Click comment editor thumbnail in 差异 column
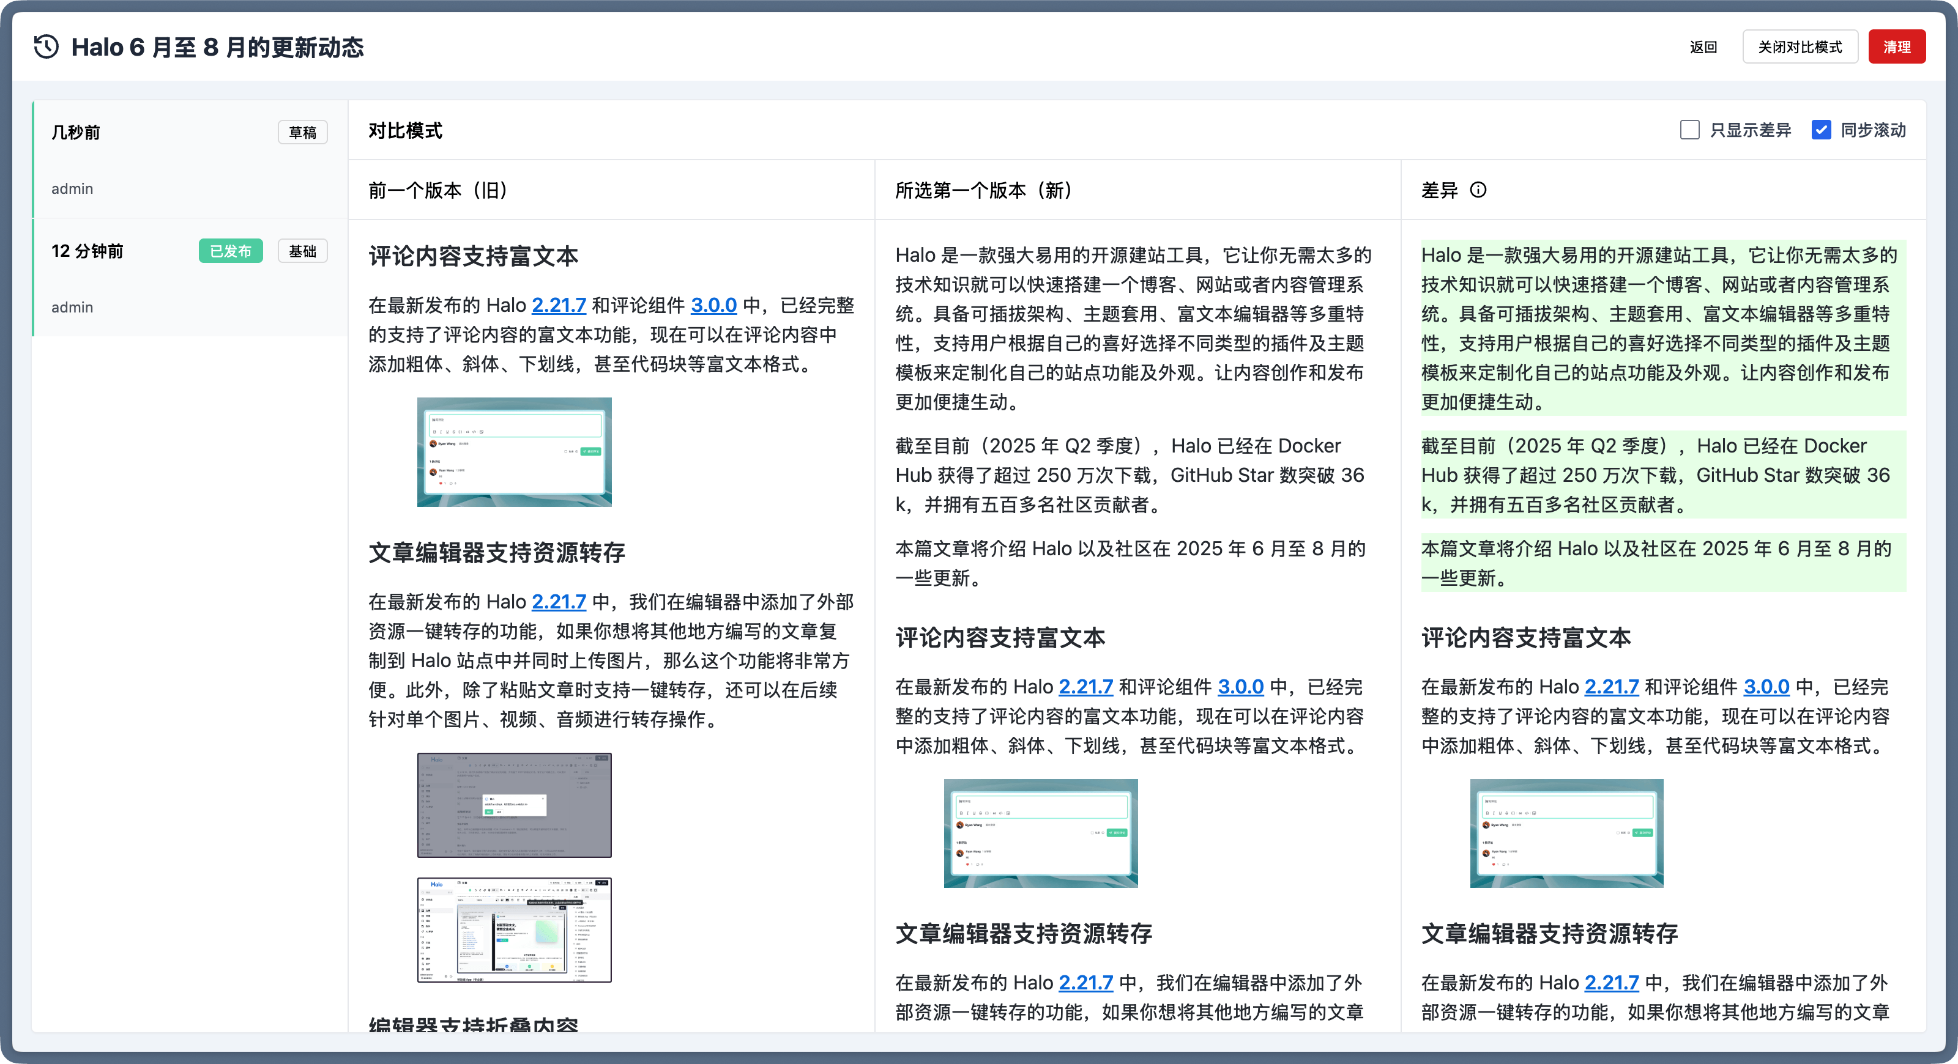The width and height of the screenshot is (1958, 1064). pos(1566,833)
